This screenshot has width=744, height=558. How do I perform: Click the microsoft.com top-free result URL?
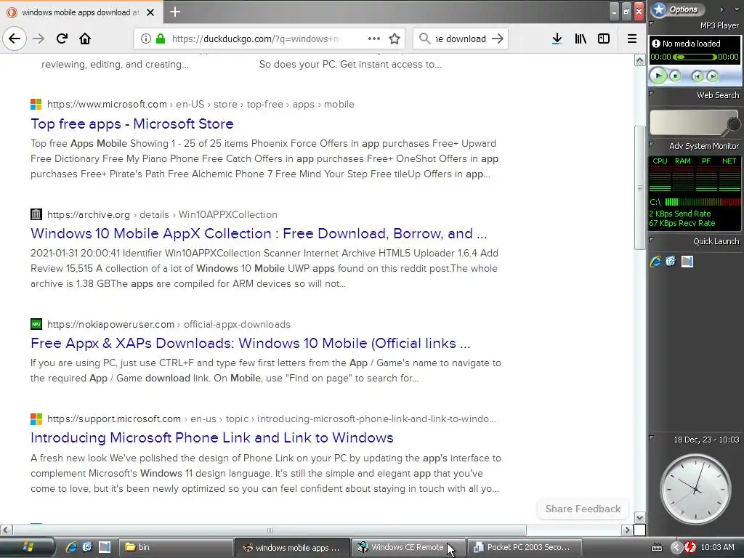[x=201, y=105]
